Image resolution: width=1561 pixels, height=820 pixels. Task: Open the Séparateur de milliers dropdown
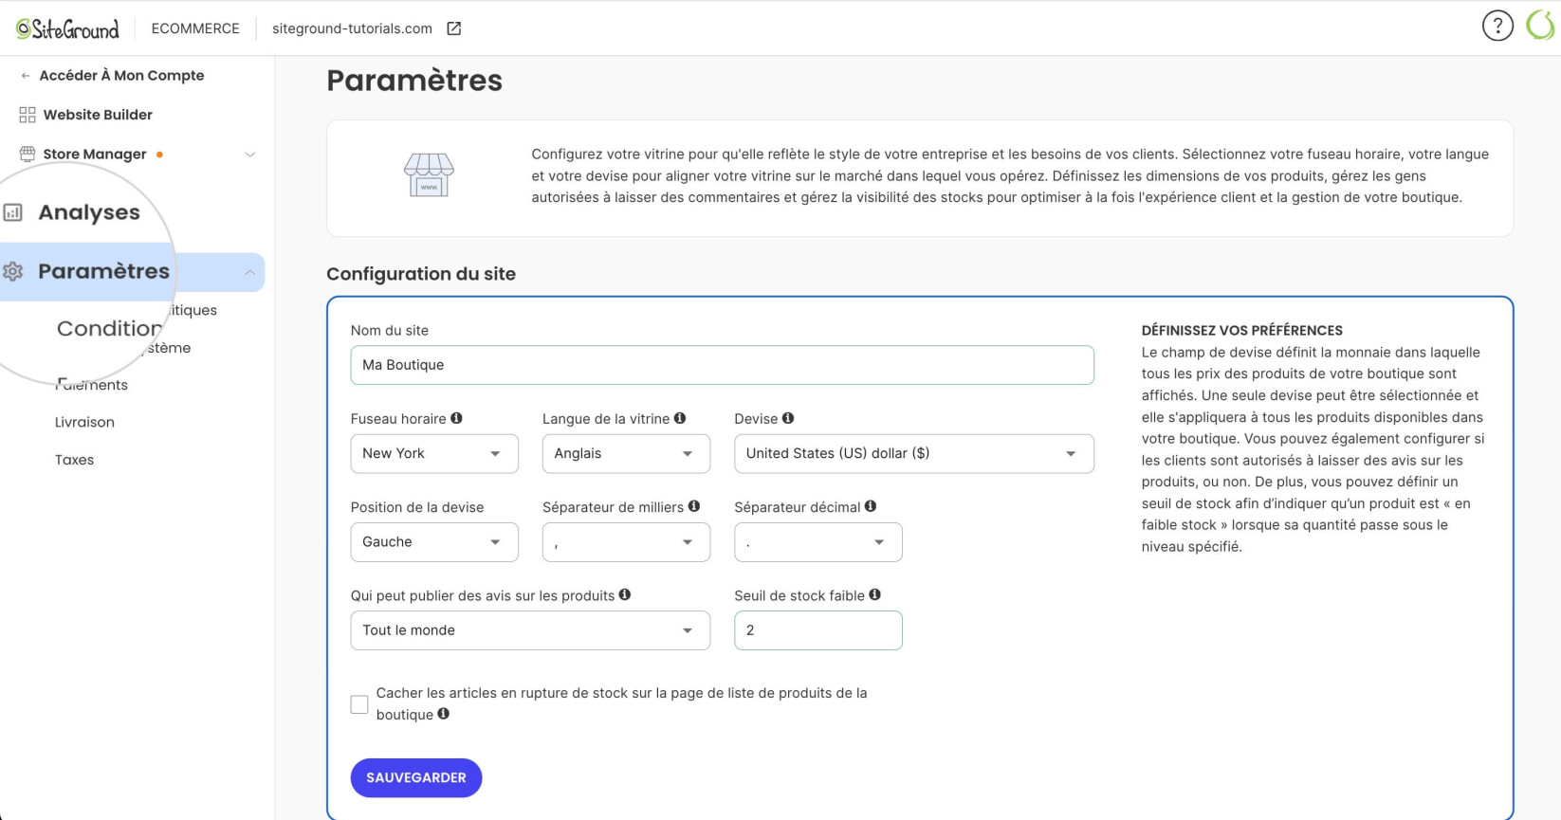pyautogui.click(x=626, y=542)
